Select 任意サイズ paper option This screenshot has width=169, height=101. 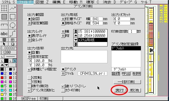click(63, 19)
